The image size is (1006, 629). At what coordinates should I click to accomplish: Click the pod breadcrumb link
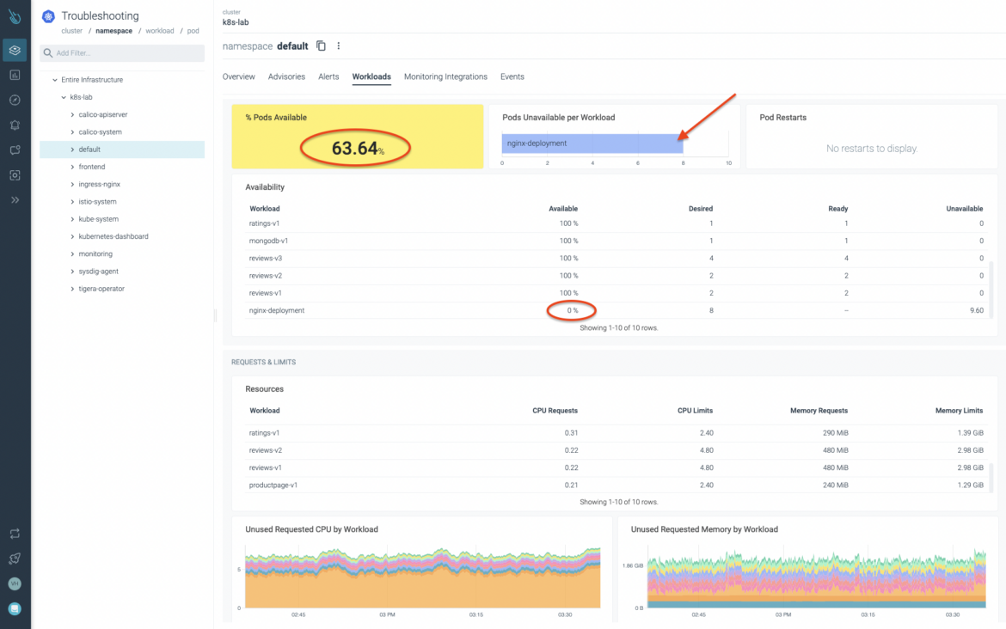coord(193,31)
